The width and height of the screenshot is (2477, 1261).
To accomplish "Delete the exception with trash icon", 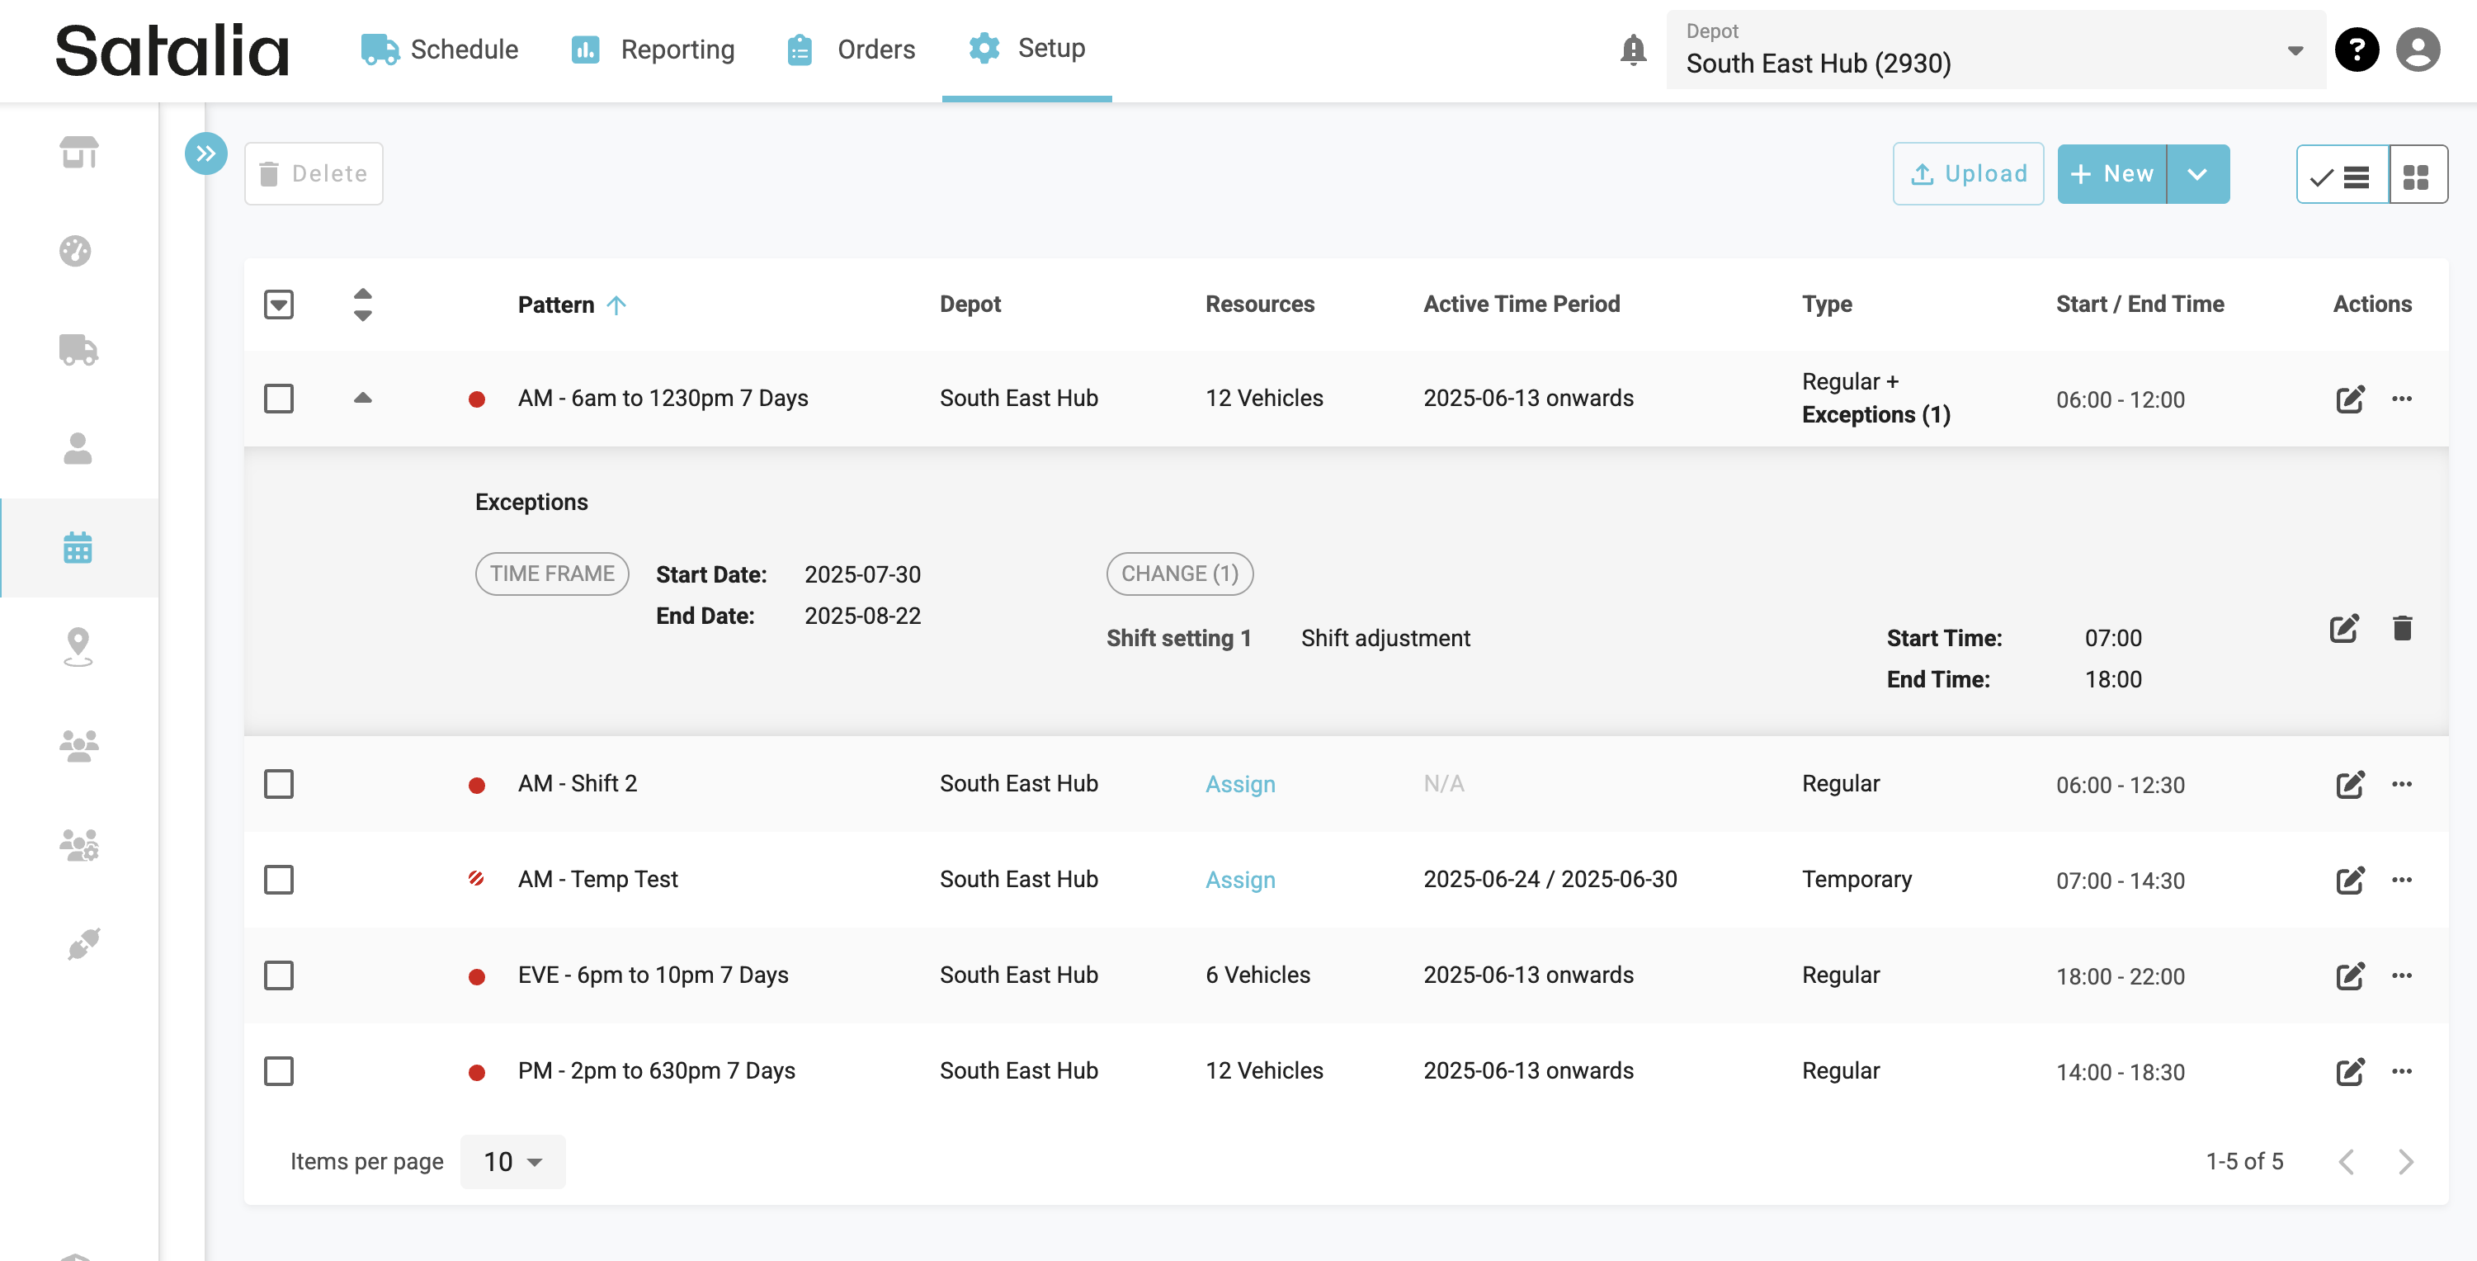I will (2402, 628).
